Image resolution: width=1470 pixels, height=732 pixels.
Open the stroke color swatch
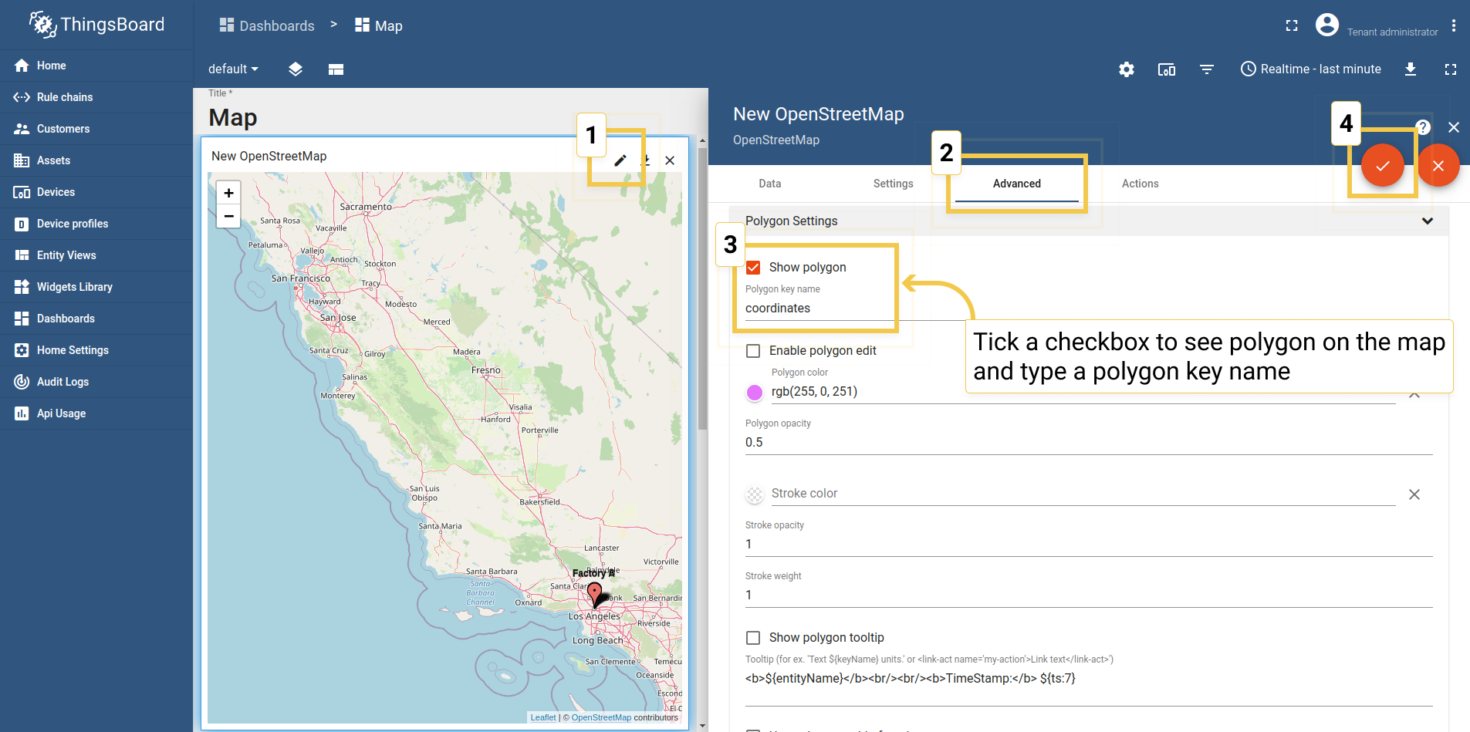coord(755,494)
